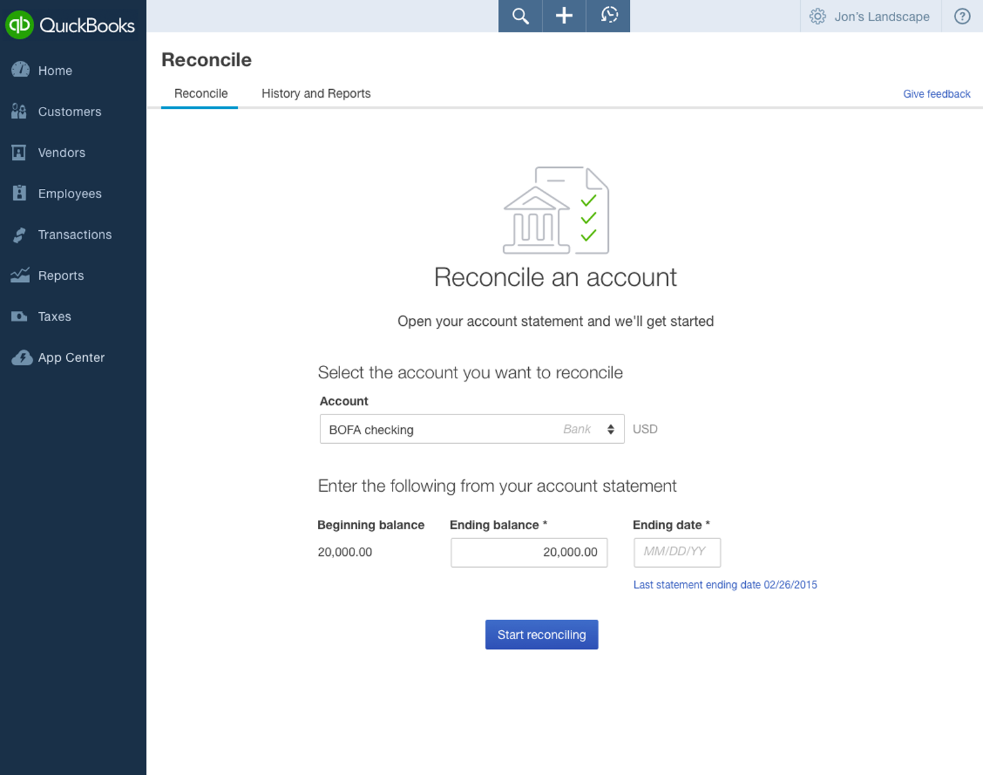983x775 pixels.
Task: Click the Start reconciling button
Action: [x=541, y=635]
